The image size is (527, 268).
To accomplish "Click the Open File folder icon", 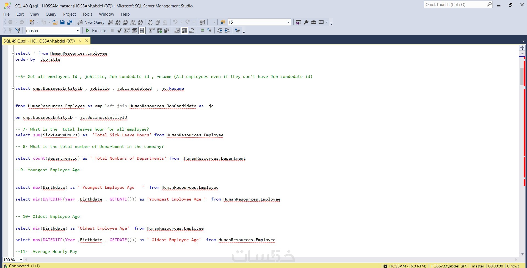I will (55, 22).
